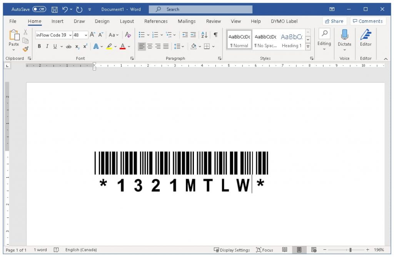Increase the font size

coord(92,35)
